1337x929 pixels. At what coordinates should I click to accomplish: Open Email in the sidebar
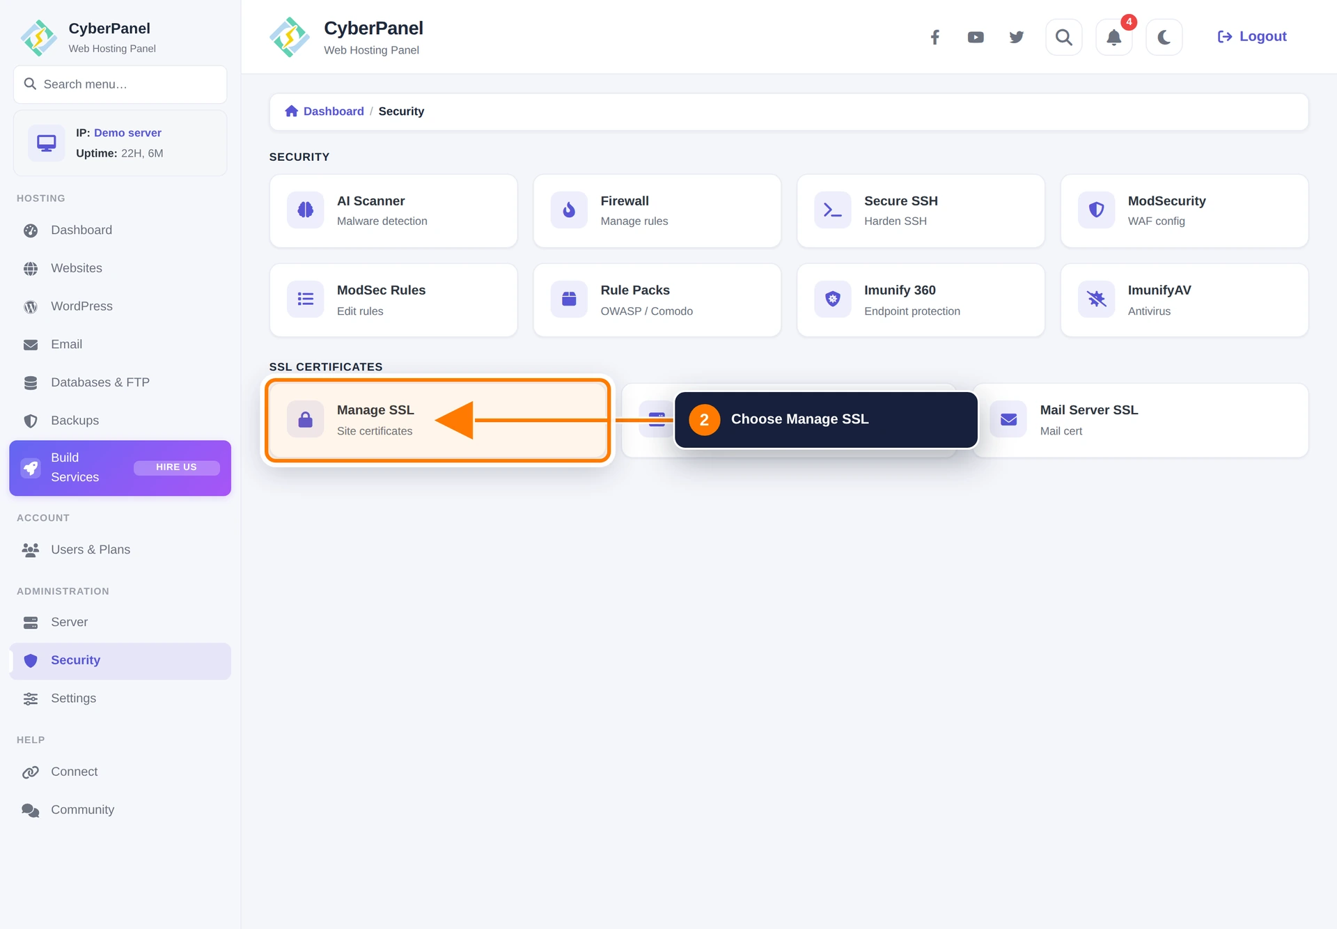[120, 345]
